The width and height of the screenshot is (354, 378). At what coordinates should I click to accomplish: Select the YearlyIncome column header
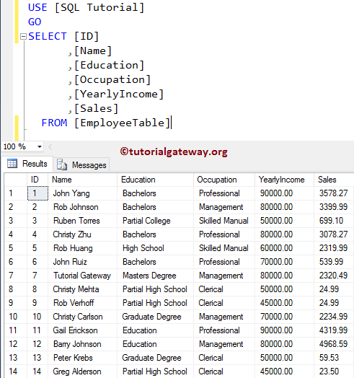click(284, 180)
